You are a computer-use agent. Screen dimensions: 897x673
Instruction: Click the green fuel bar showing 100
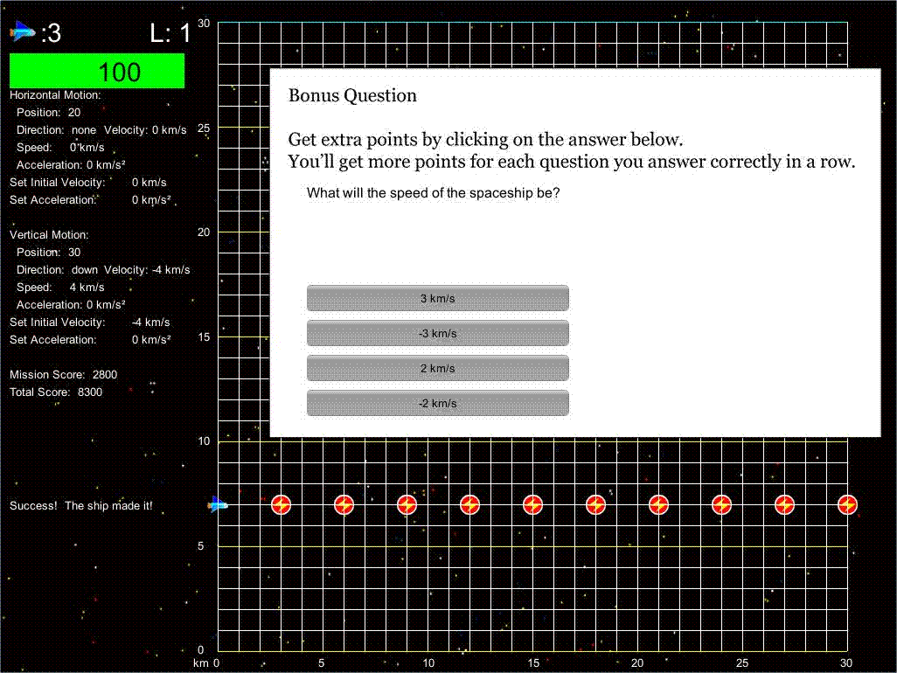click(97, 71)
